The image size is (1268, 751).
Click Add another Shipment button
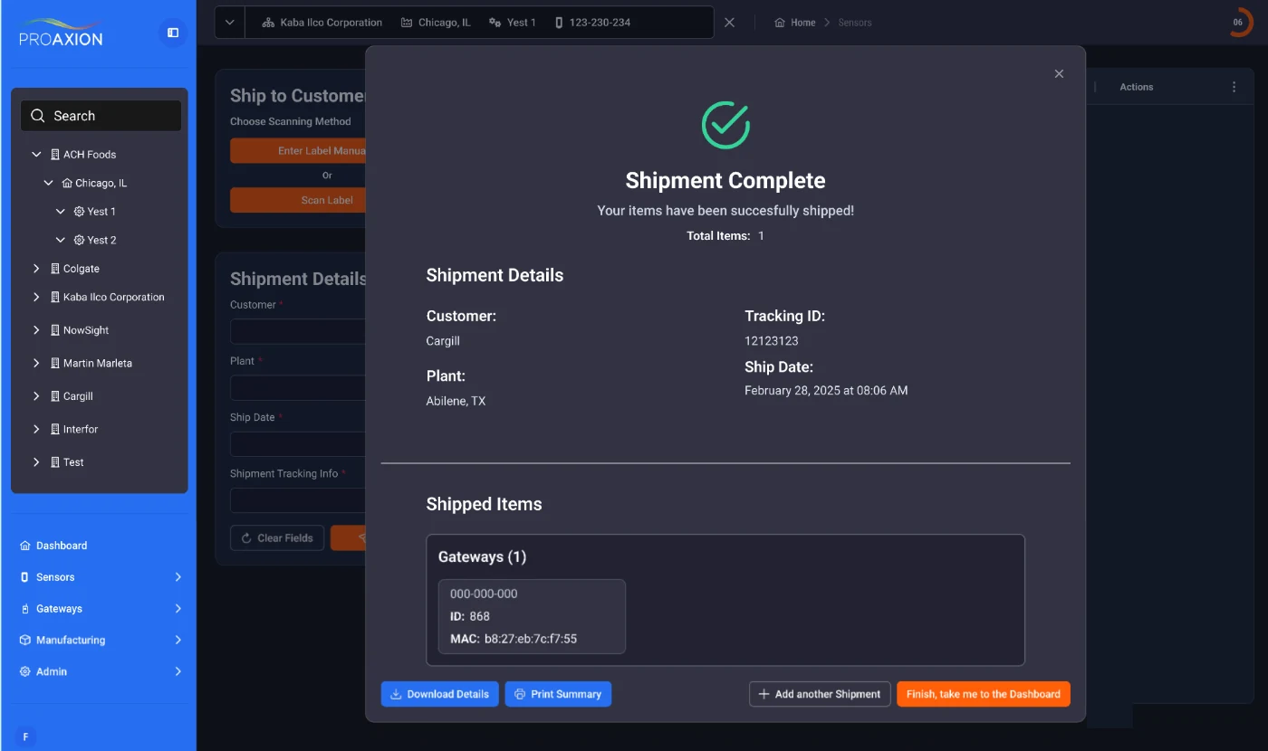click(820, 694)
